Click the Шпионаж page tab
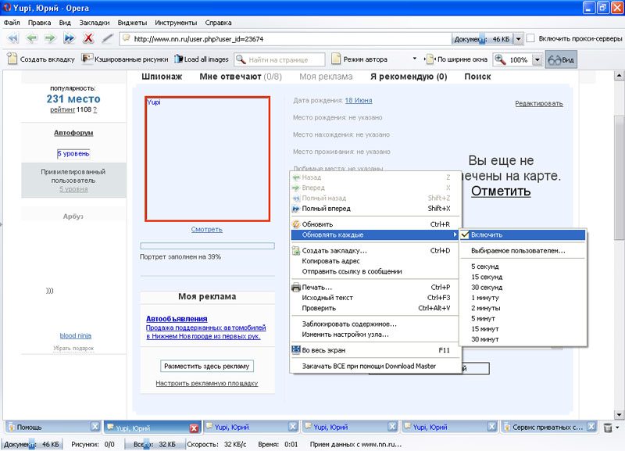 click(162, 77)
